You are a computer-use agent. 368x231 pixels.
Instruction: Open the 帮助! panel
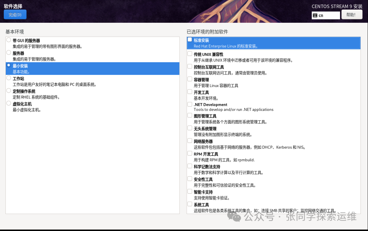pyautogui.click(x=351, y=15)
